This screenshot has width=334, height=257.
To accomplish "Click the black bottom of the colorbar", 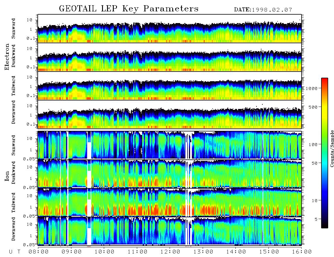I will 325,225.
